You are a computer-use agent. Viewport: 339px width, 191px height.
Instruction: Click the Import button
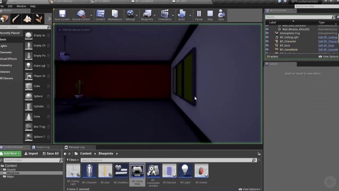tap(31, 153)
